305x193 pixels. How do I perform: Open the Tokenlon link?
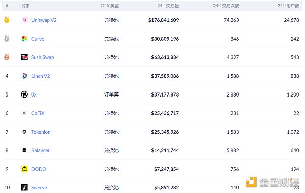tap(41, 132)
